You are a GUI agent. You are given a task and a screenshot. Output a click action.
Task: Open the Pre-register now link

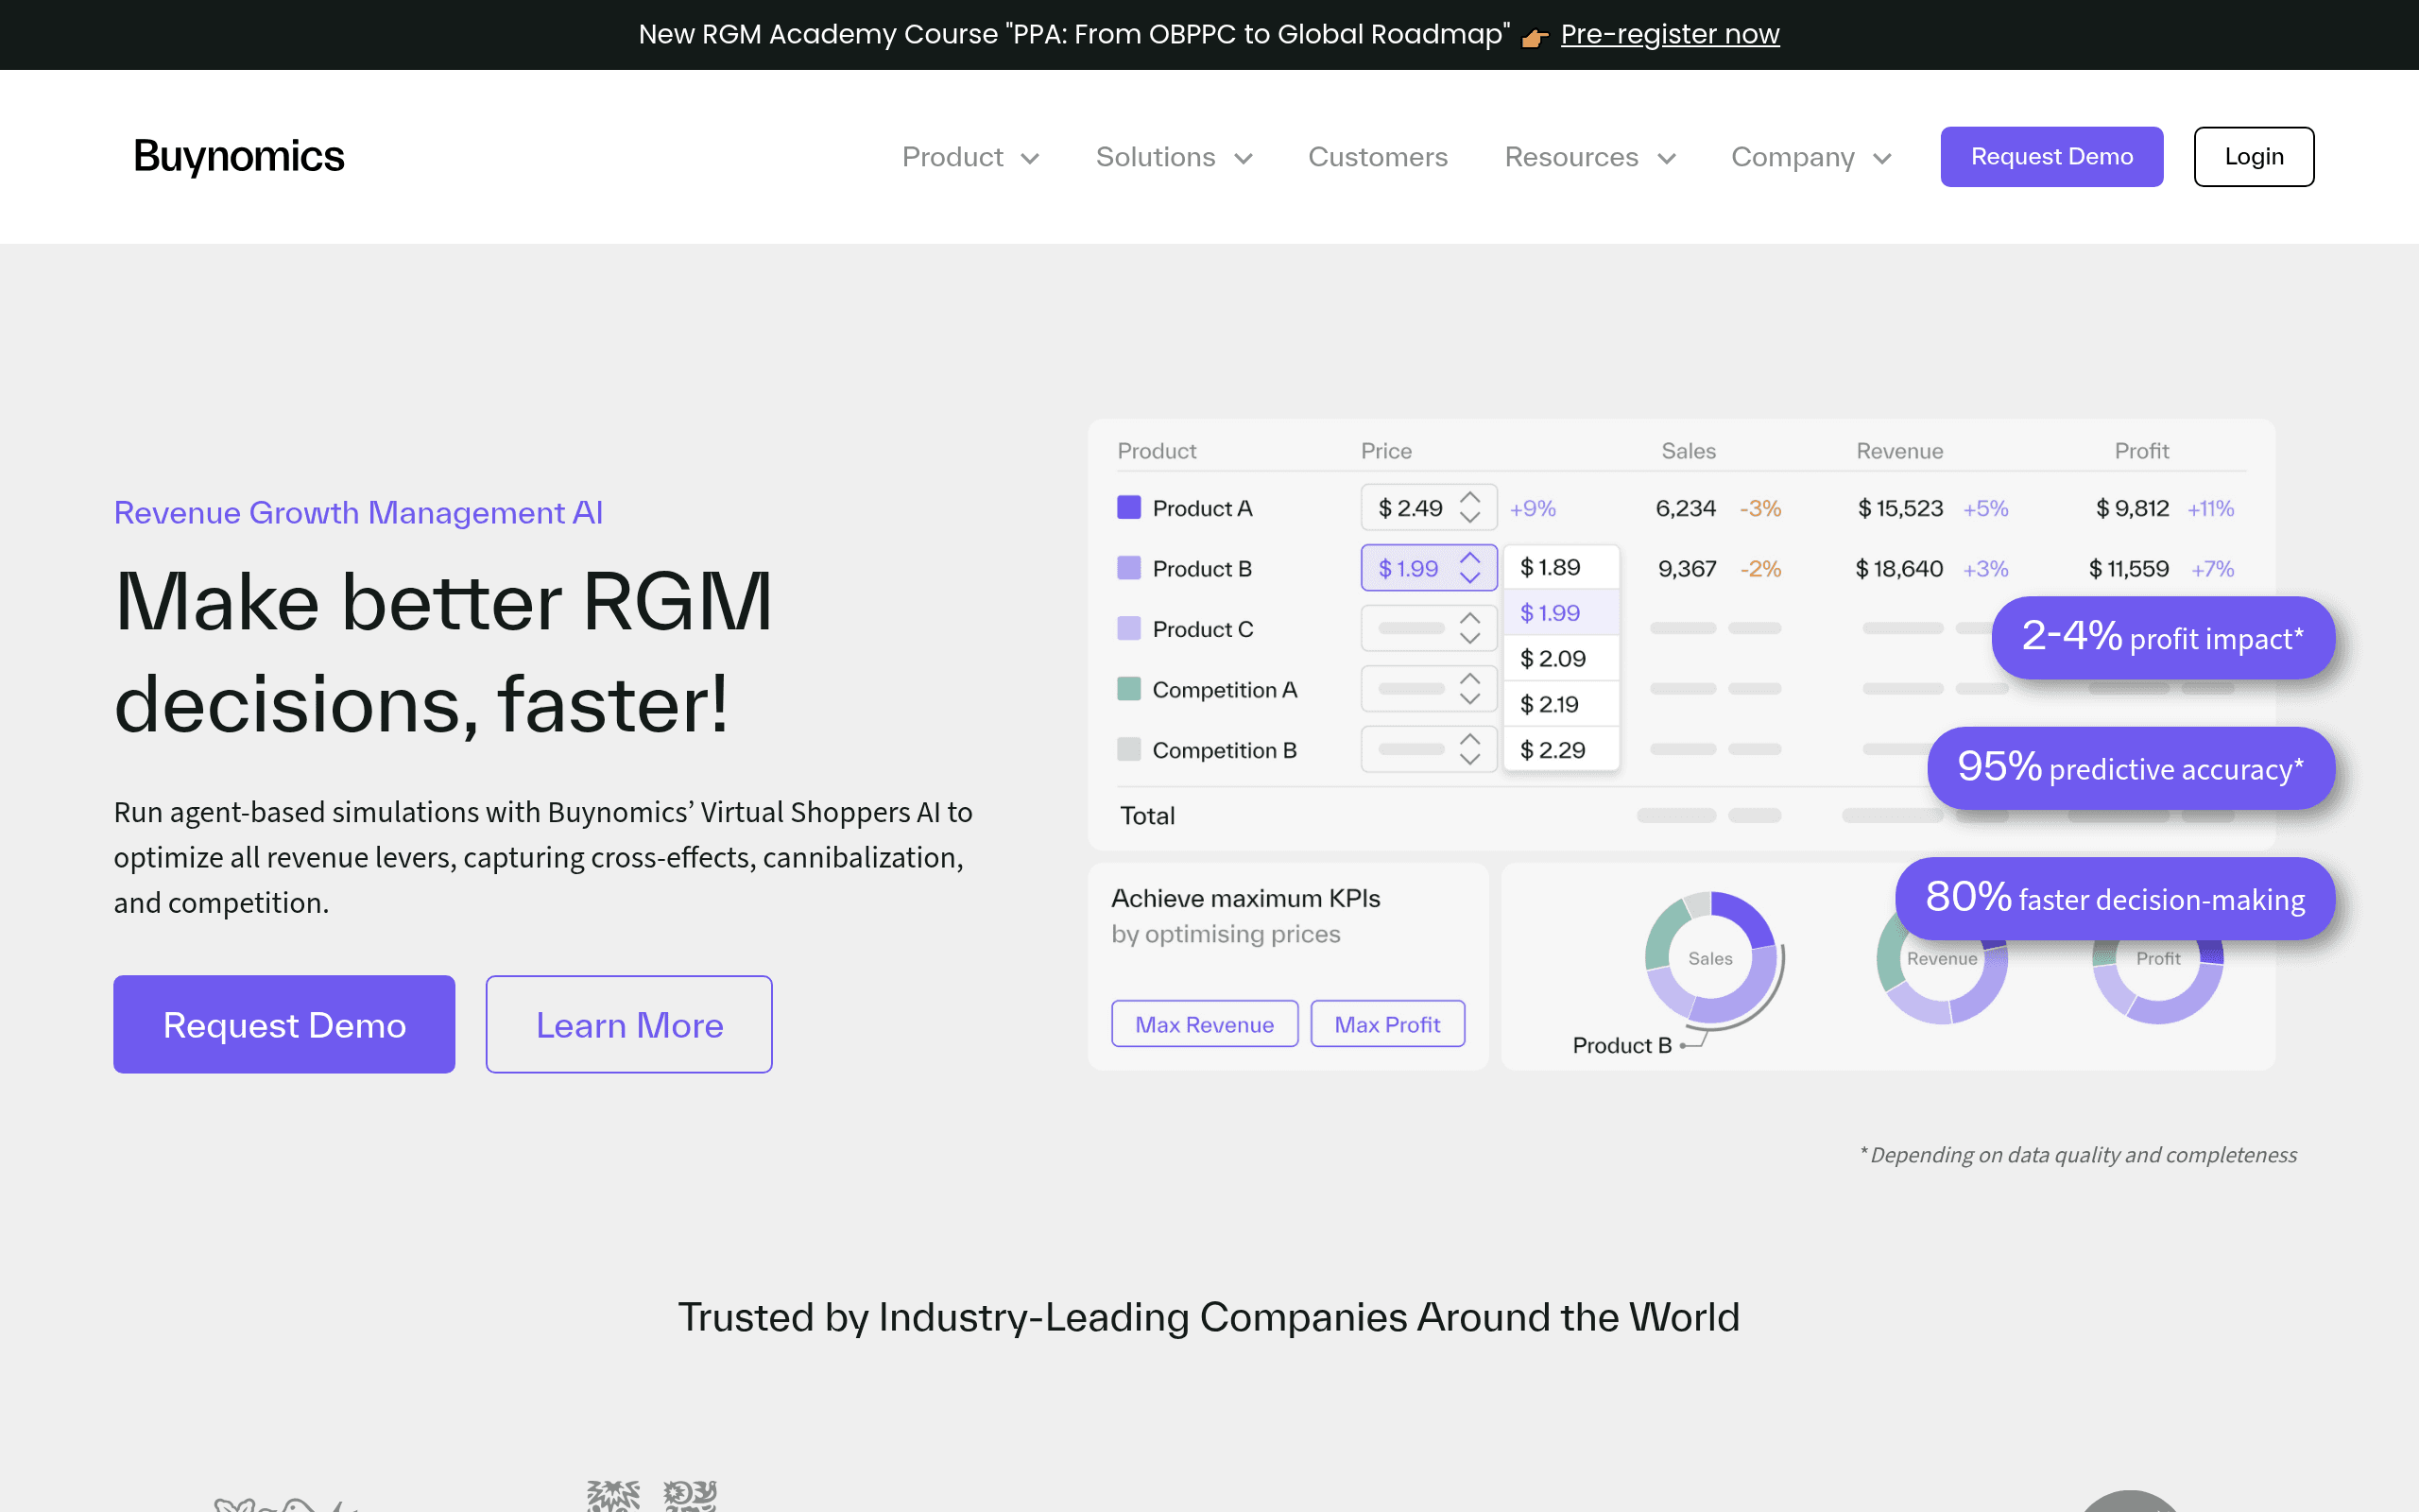pos(1670,34)
